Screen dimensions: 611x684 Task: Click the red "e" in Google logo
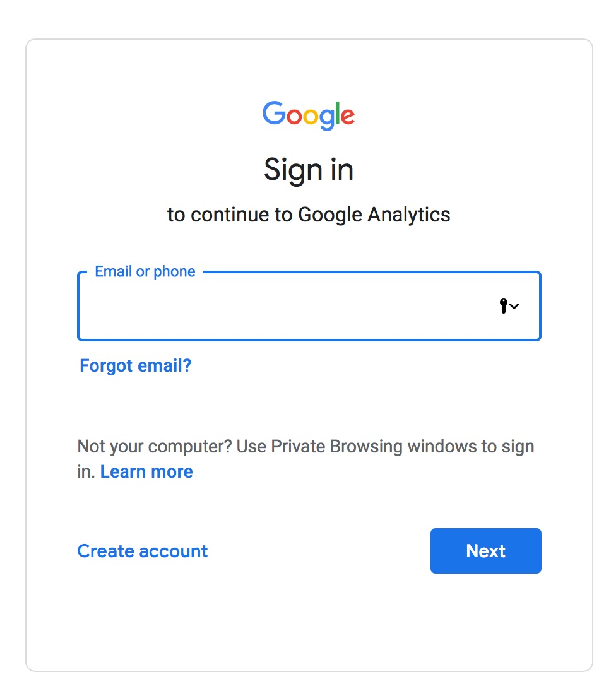tap(349, 117)
